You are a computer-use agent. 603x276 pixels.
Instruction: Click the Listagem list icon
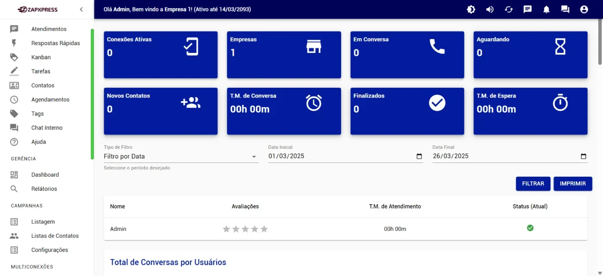tap(14, 222)
